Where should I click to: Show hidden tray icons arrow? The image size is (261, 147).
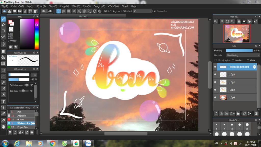click(221, 143)
